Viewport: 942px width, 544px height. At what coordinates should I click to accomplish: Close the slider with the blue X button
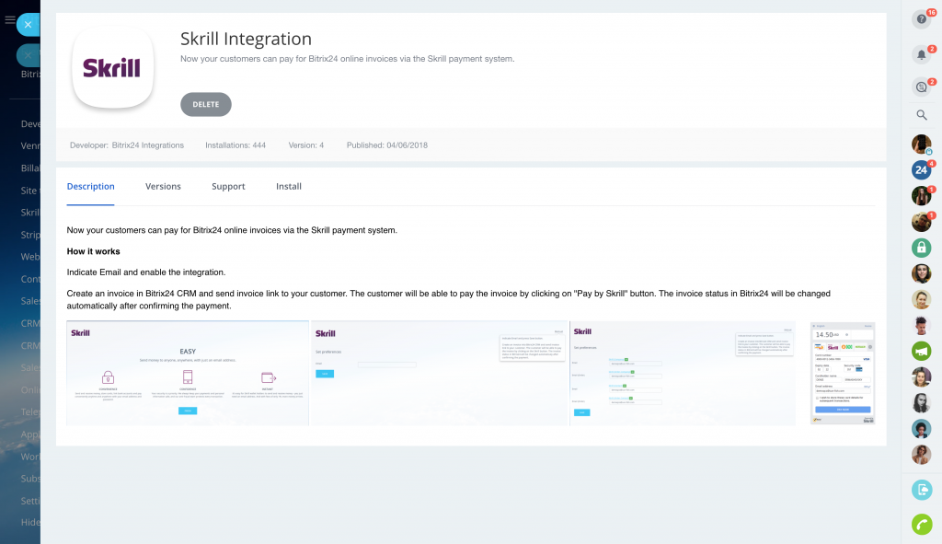pyautogui.click(x=29, y=25)
